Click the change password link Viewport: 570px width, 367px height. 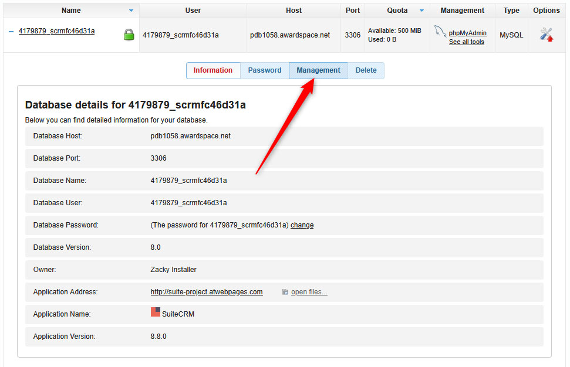click(302, 225)
